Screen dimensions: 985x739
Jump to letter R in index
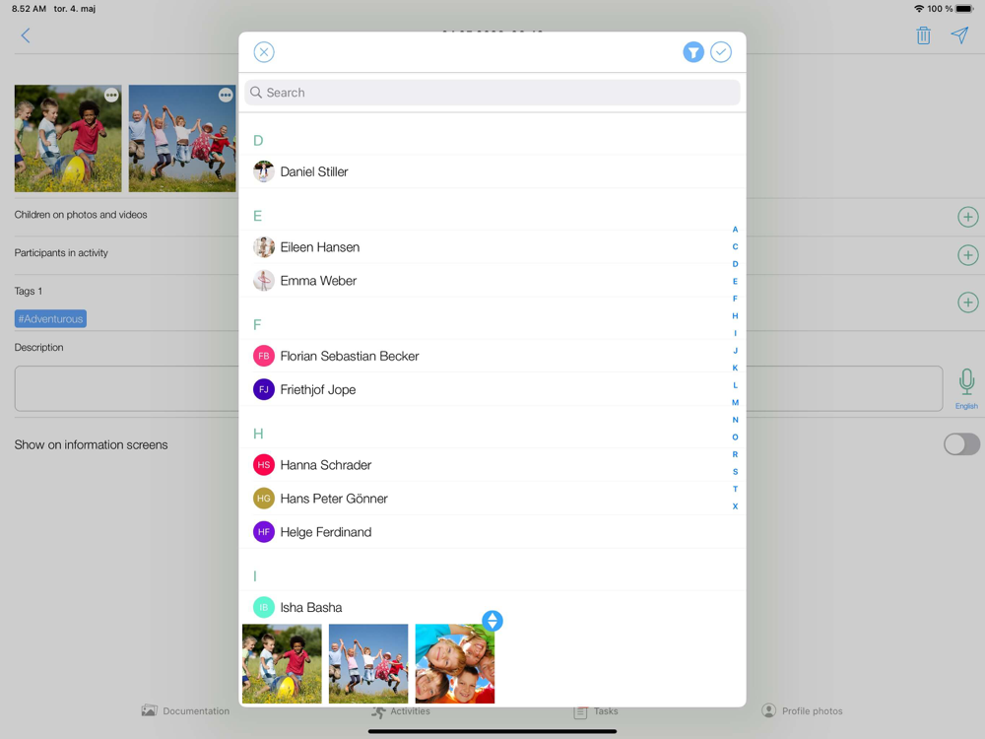[x=735, y=454]
